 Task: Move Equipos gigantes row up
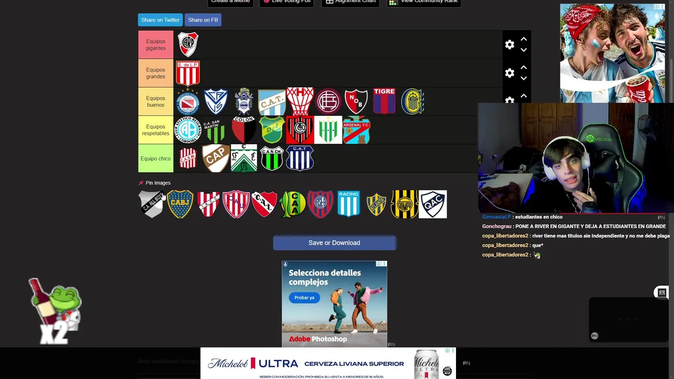coord(523,39)
